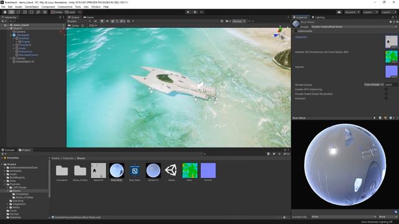
Task: Click the Hierarchy add object plus button
Action: (x=3, y=21)
